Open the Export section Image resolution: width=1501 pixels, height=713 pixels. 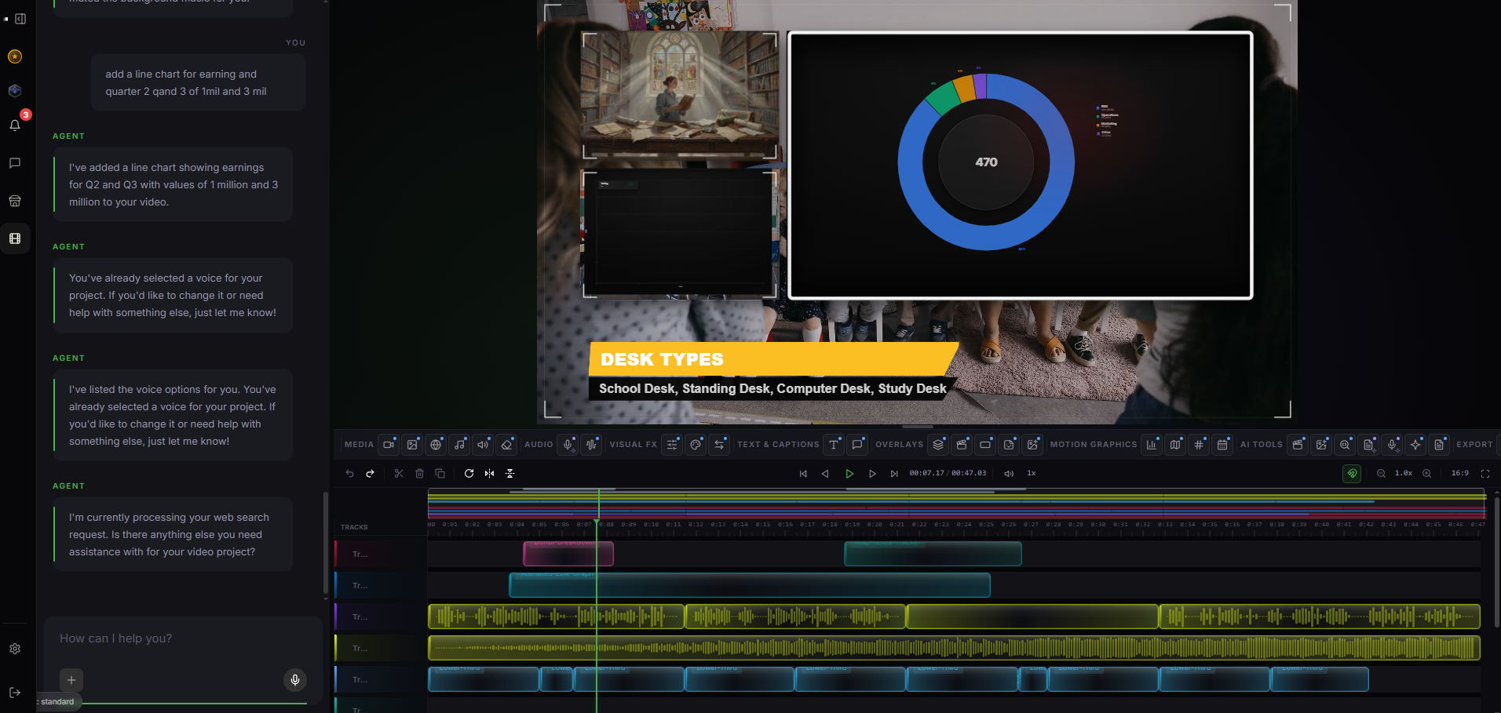coord(1474,445)
